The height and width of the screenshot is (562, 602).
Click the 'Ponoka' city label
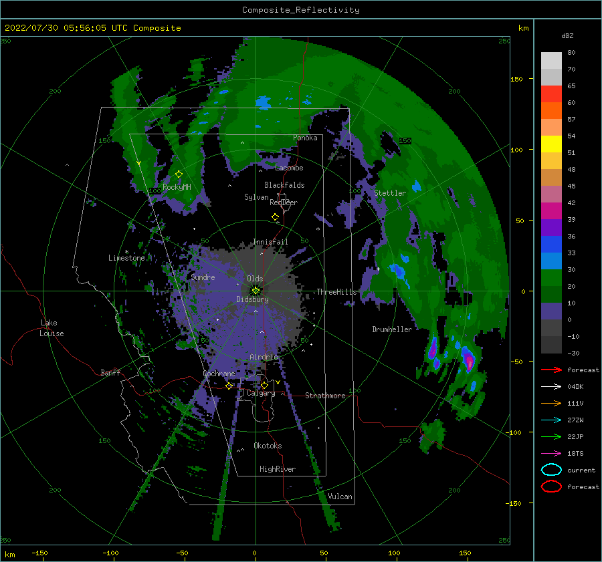click(x=305, y=138)
